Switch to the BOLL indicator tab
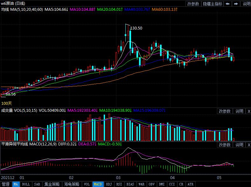Image resolution: width=251 pixels, height=187 pixels. pyautogui.click(x=26, y=184)
